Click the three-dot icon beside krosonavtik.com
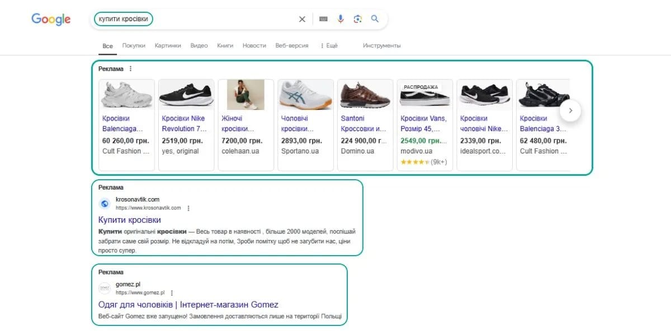Viewport: 671px width, 331px height. 188,208
